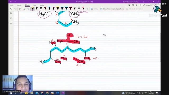This screenshot has height=95, width=169.
Task: Click the lightbulb tips icon
Action: [x=137, y=5]
